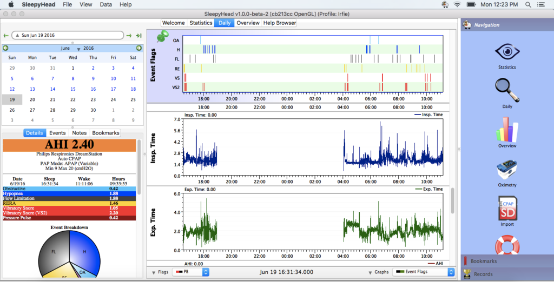Click the AHI 2.40 orange banner
Viewport: 554px width, 282px height.
pyautogui.click(x=69, y=145)
